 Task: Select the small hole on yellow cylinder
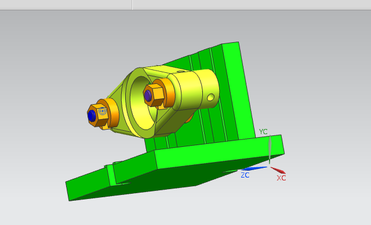[210, 97]
